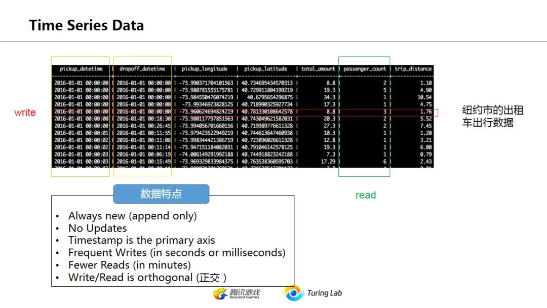
Task: Click passenger_count value 5
Action: pos(385,90)
